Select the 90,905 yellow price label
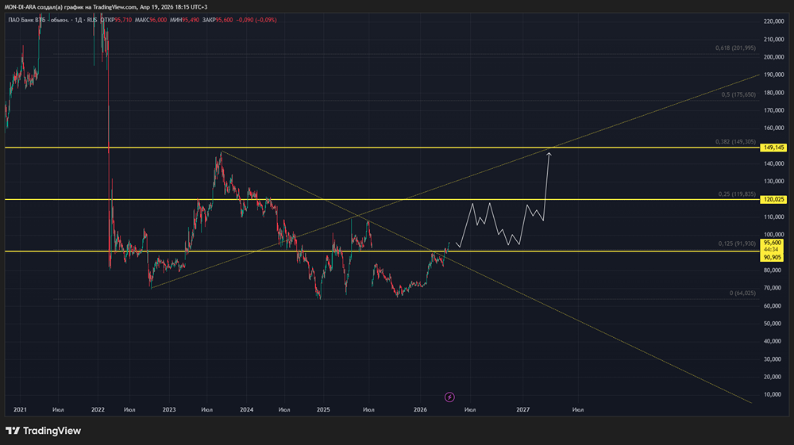 tap(773, 257)
